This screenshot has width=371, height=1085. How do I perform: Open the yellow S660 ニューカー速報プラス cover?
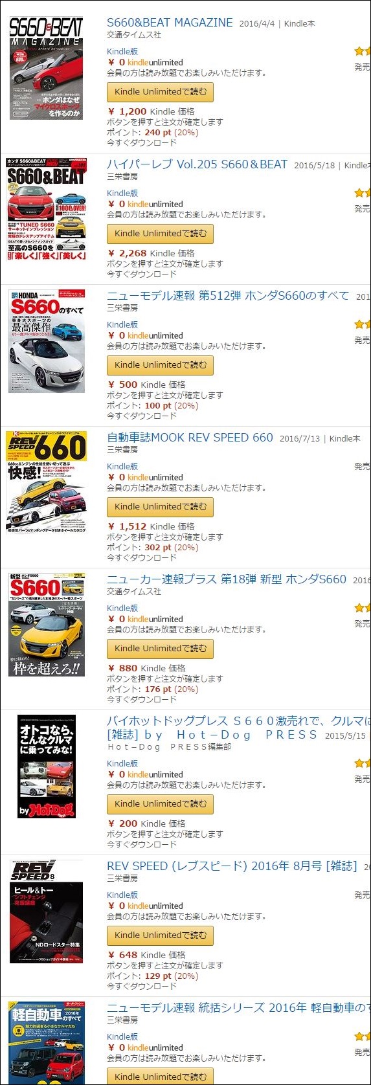[46, 625]
